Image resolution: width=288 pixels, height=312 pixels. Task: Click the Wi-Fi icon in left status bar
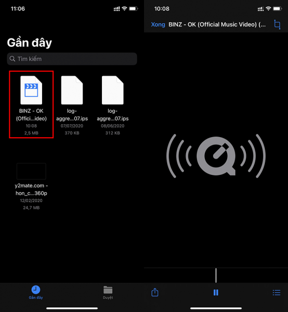[x=125, y=8]
